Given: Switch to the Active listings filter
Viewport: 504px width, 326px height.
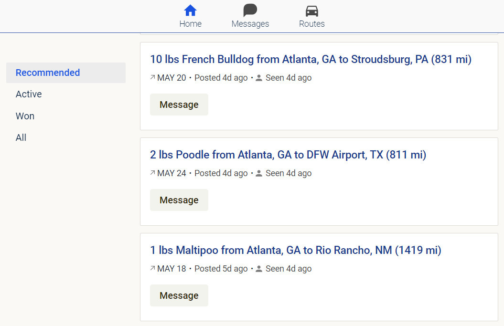Looking at the screenshot, I should pos(29,94).
